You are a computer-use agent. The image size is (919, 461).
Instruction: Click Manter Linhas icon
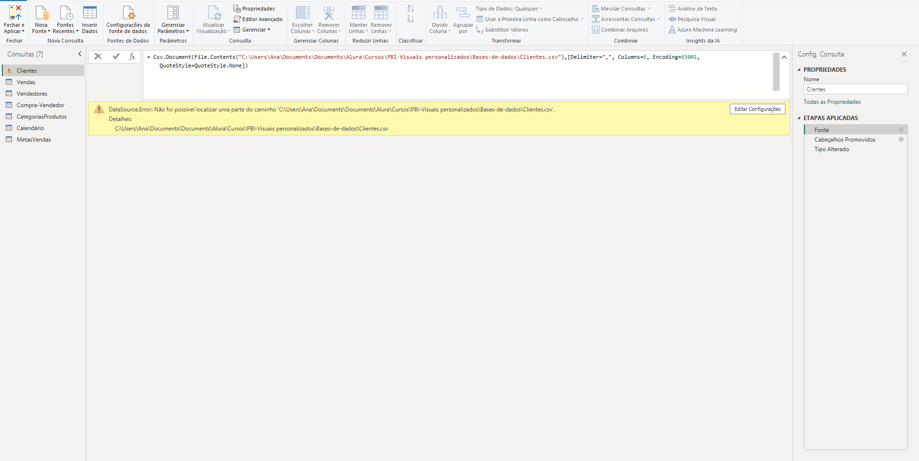358,13
